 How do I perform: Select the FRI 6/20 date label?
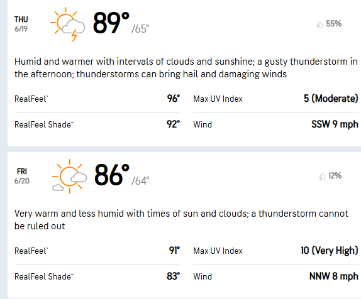[22, 176]
